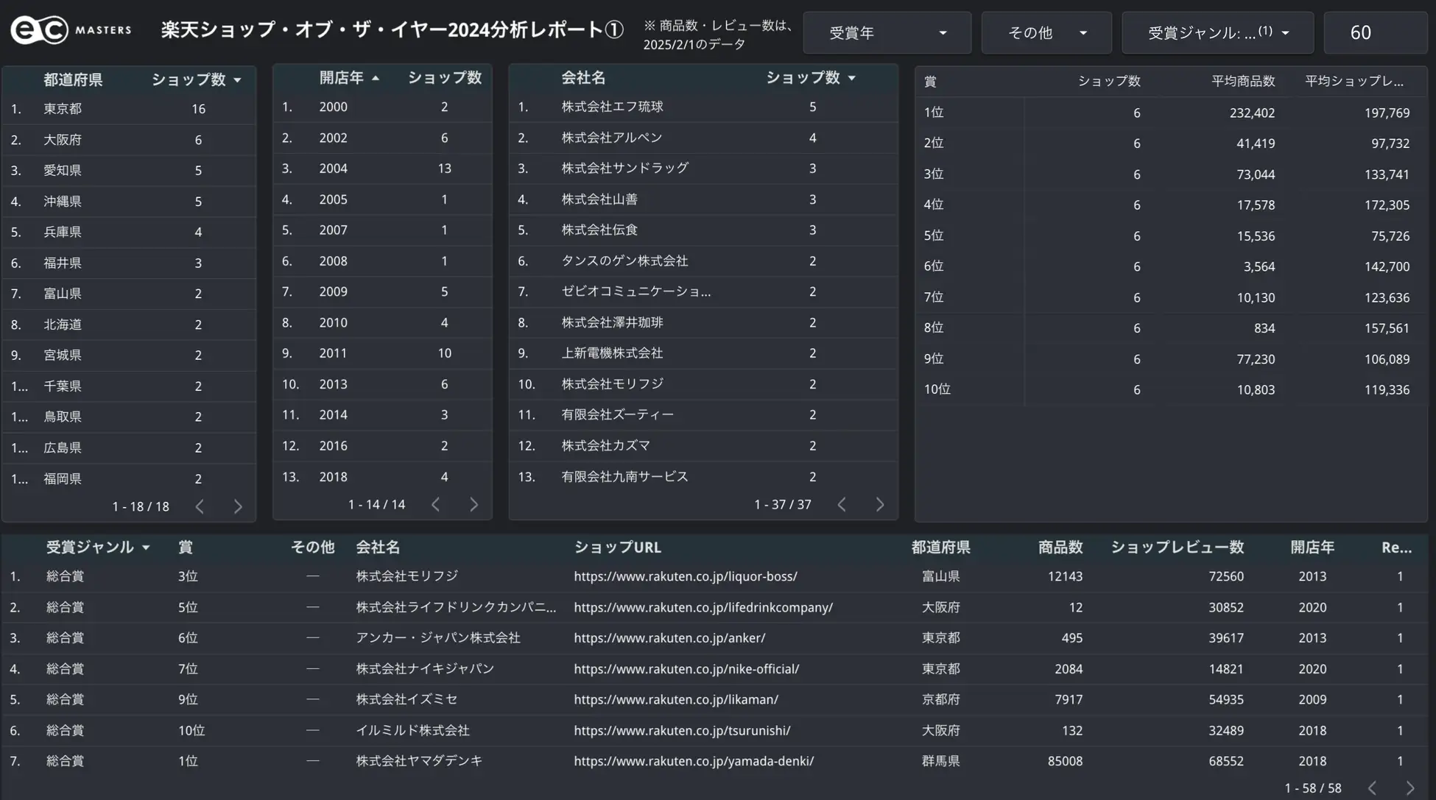
Task: Open the 受賞年 dropdown filter
Action: pyautogui.click(x=887, y=33)
